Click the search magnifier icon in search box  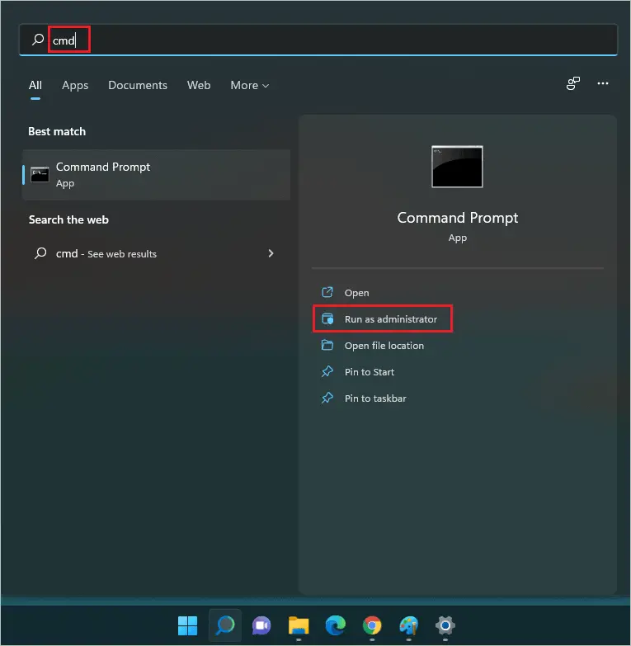tap(38, 40)
